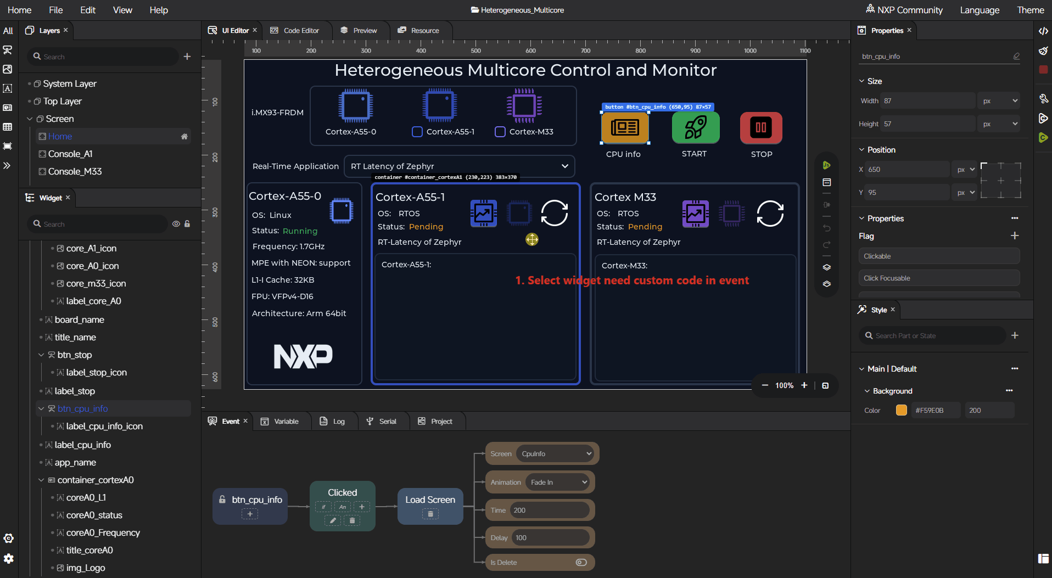Click the background color orange swatch
The height and width of the screenshot is (578, 1052).
(x=902, y=410)
